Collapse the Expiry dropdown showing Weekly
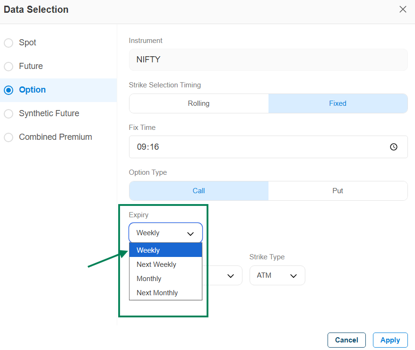The height and width of the screenshot is (350, 415). 165,233
